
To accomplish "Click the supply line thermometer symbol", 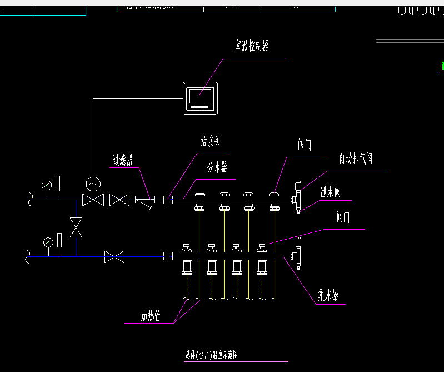I will click(x=58, y=187).
